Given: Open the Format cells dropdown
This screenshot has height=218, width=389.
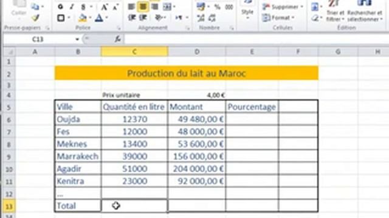Looking at the screenshot, I should click(278, 18).
